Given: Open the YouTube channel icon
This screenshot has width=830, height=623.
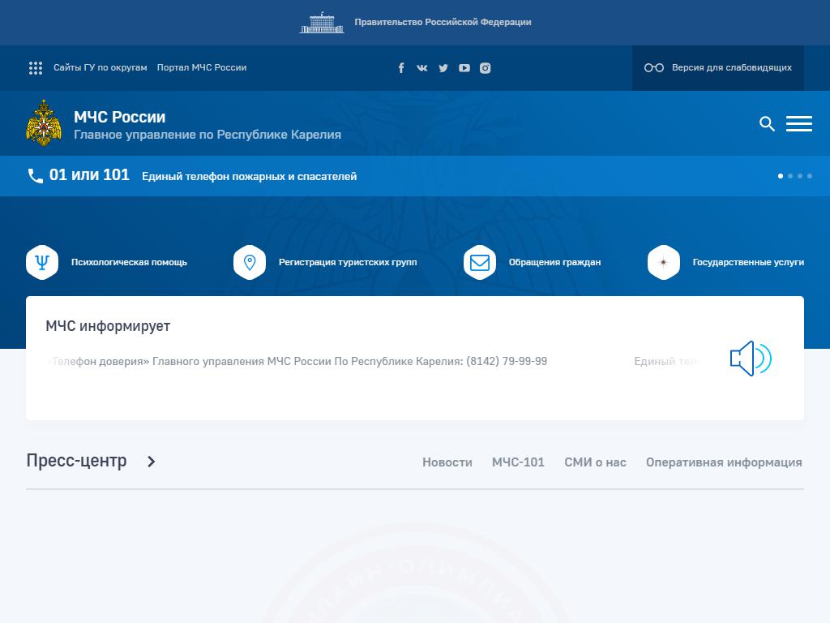Looking at the screenshot, I should (464, 68).
